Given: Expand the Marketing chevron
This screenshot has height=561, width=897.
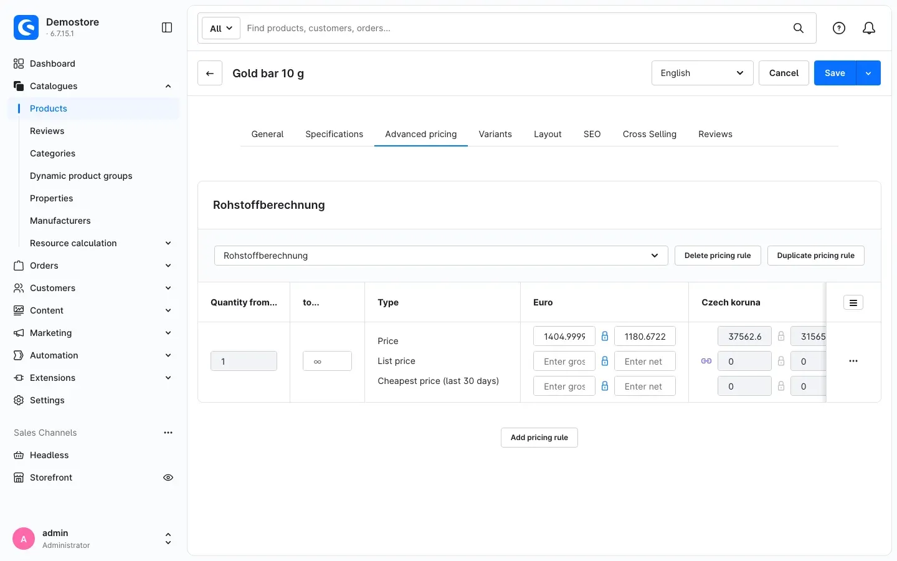Looking at the screenshot, I should point(168,333).
